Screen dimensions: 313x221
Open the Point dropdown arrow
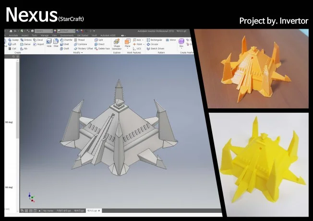pyautogui.click(x=143, y=44)
